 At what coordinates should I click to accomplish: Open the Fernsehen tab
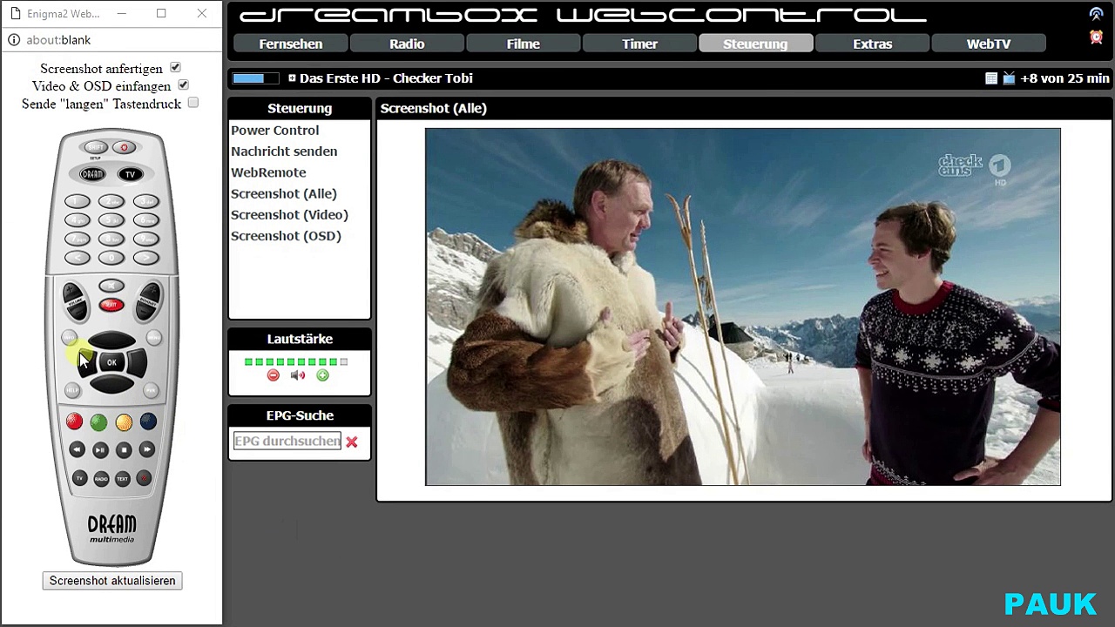pos(291,44)
